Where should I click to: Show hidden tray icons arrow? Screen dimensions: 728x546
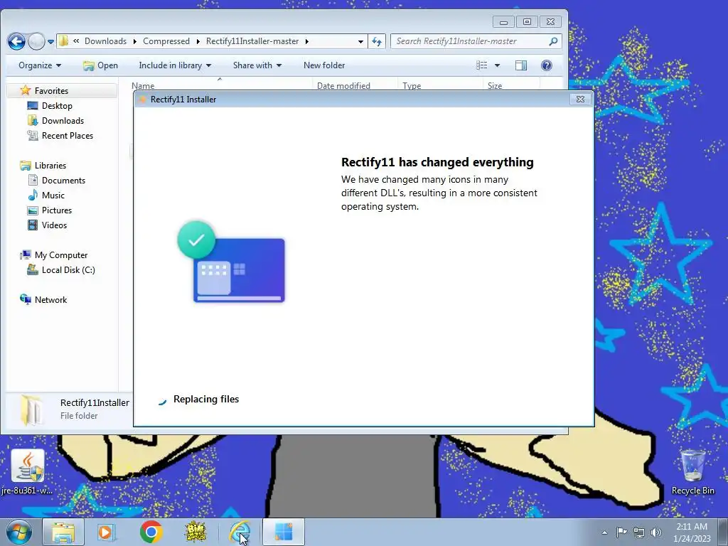tap(604, 532)
